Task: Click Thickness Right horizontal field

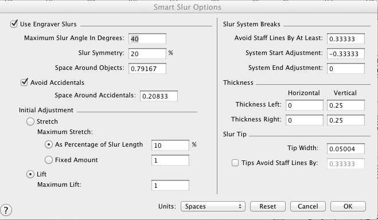Action: pos(305,120)
